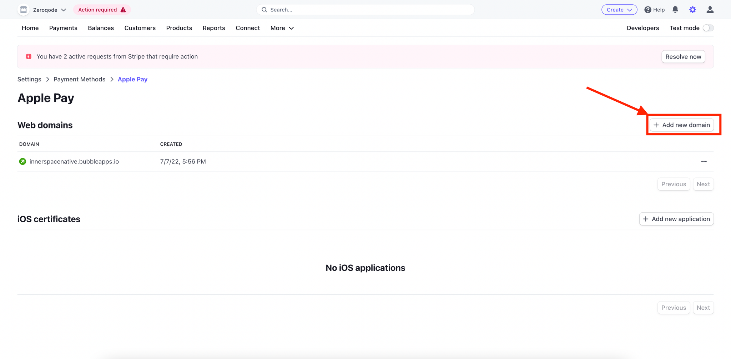Open the Customers tab

coord(140,28)
